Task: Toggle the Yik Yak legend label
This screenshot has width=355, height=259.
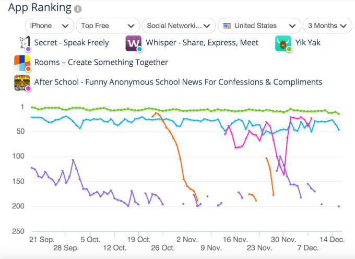Action: coord(307,43)
